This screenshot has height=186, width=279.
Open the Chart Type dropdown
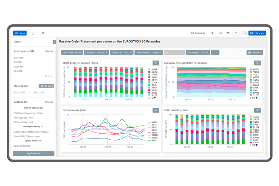point(72,52)
